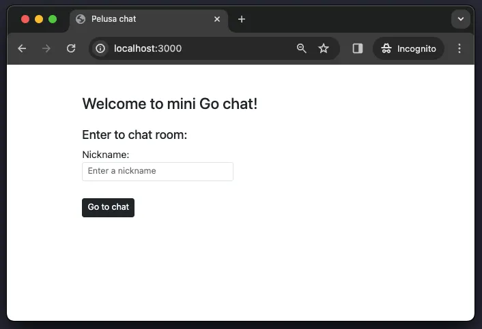Close the browser window with red button
This screenshot has width=482, height=329.
coord(25,19)
